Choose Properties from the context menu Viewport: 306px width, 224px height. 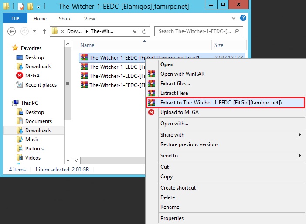click(172, 218)
